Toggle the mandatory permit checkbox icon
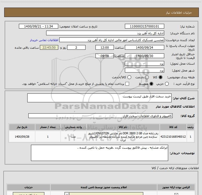This screenshot has width=202, height=195. coord(176,194)
